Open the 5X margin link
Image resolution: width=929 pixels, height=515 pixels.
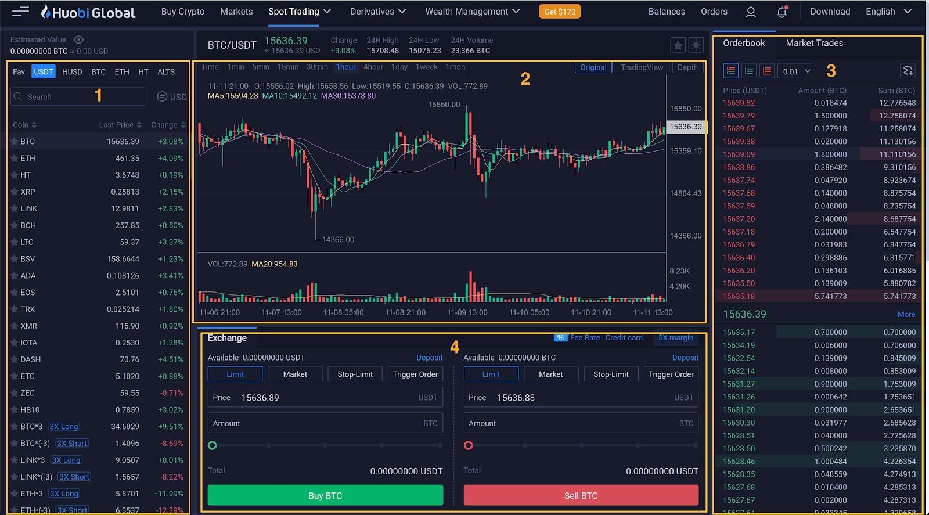click(676, 337)
